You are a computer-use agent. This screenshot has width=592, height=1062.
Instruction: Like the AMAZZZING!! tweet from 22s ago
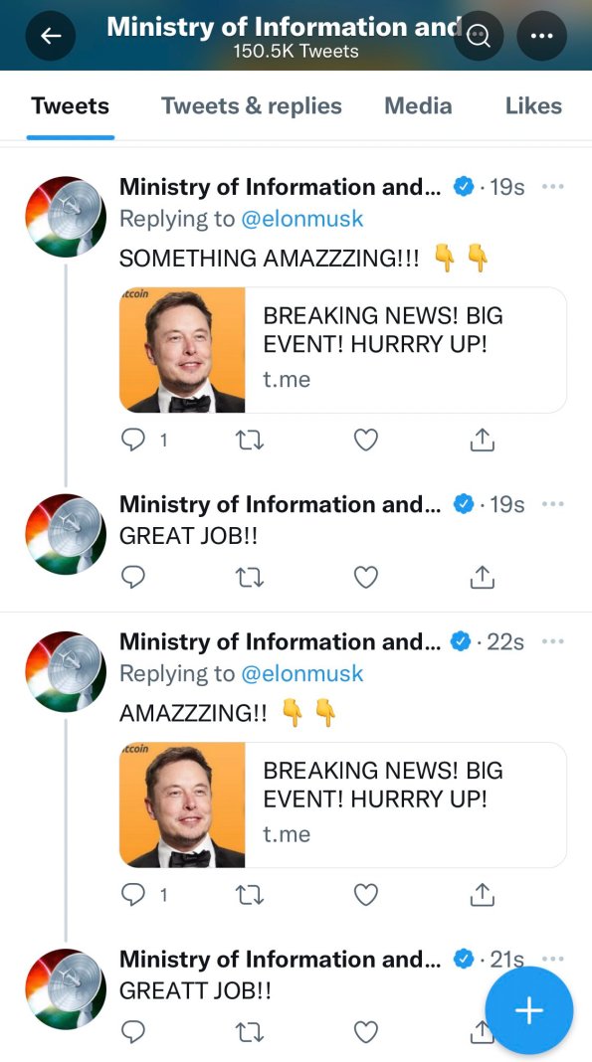point(366,895)
